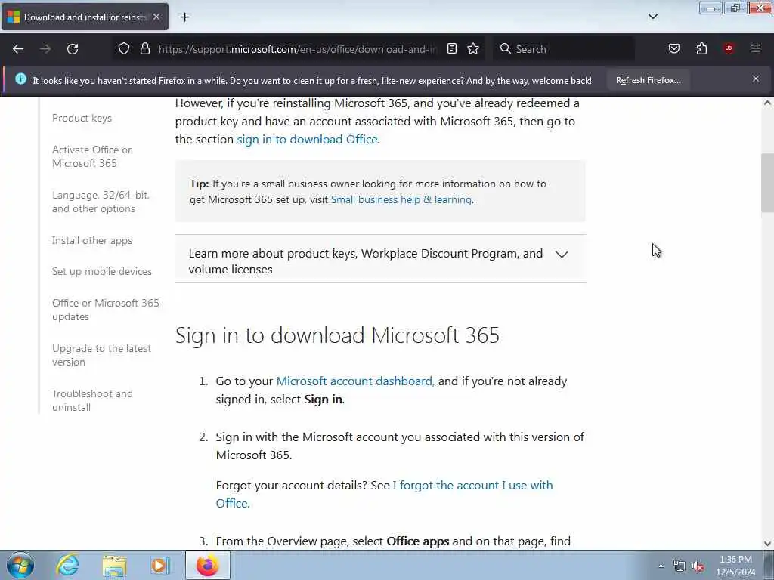Dismiss the Firefox refresh notification bar
The image size is (774, 580).
click(756, 79)
